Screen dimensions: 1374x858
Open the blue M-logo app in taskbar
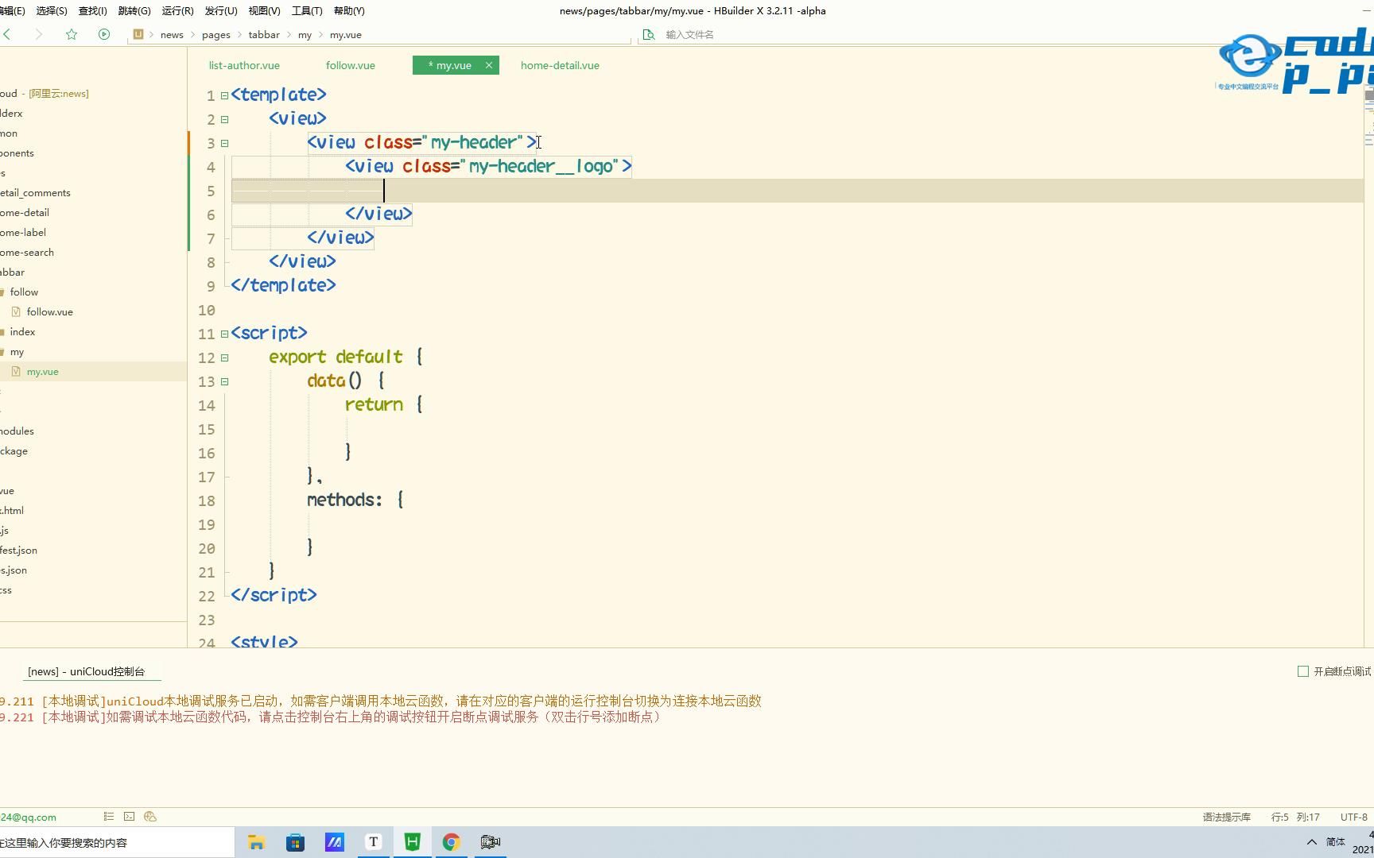[334, 842]
